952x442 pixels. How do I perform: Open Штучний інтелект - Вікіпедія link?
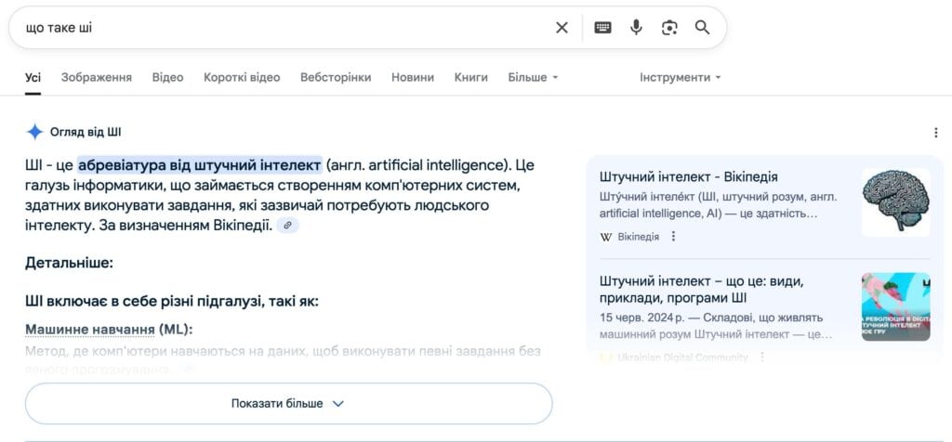pos(689,176)
